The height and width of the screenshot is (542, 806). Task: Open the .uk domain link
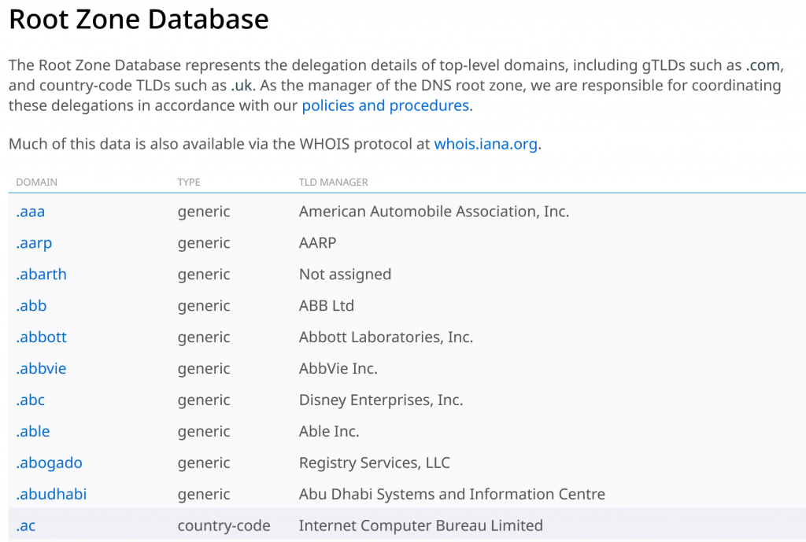[x=242, y=85]
